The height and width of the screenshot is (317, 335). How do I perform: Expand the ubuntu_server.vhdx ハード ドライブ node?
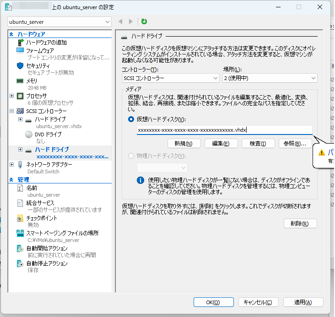point(20,119)
